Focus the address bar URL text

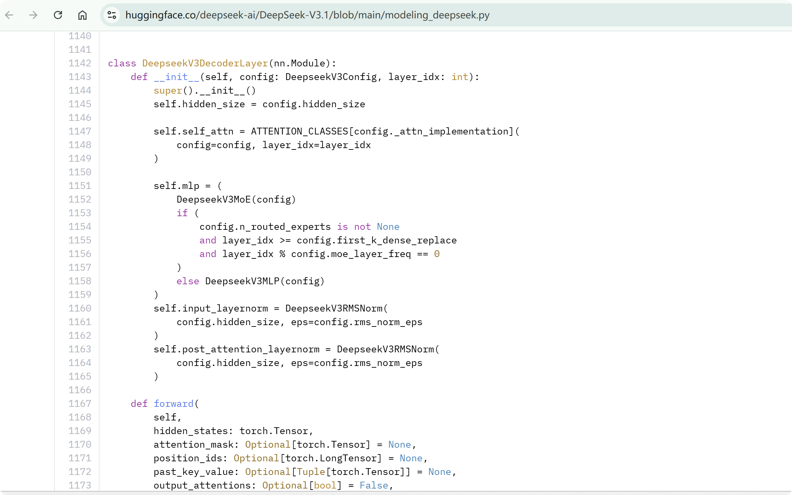click(x=307, y=15)
